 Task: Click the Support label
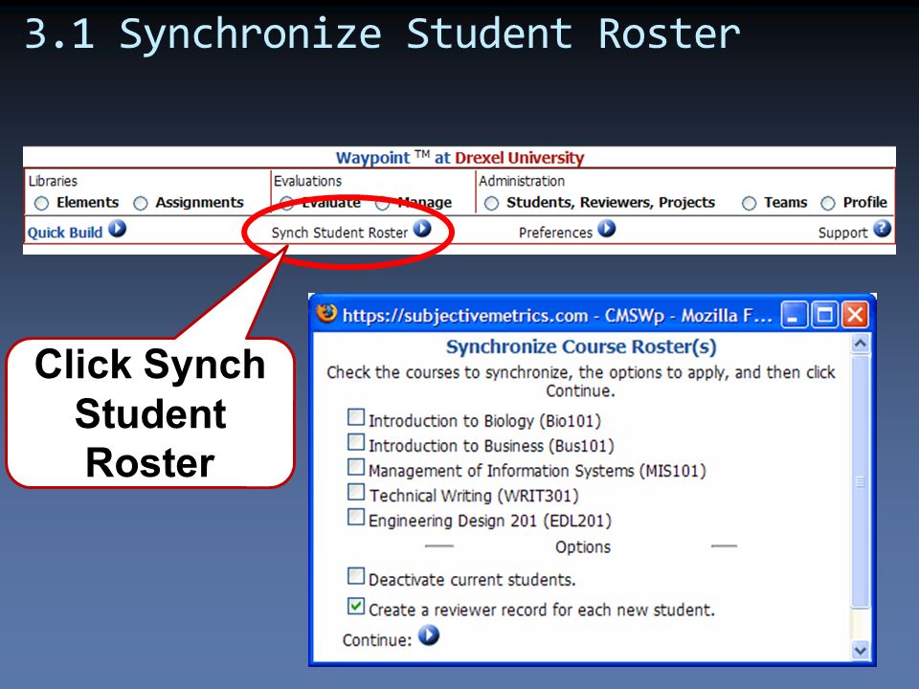(842, 233)
